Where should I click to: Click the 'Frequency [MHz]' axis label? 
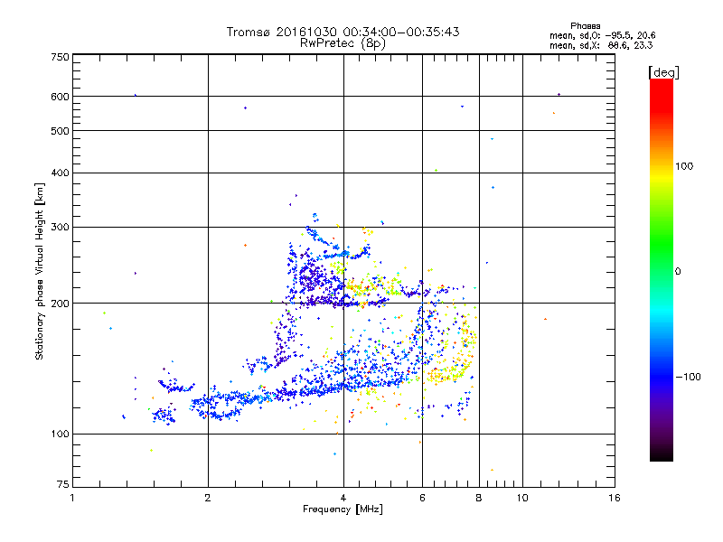click(343, 509)
